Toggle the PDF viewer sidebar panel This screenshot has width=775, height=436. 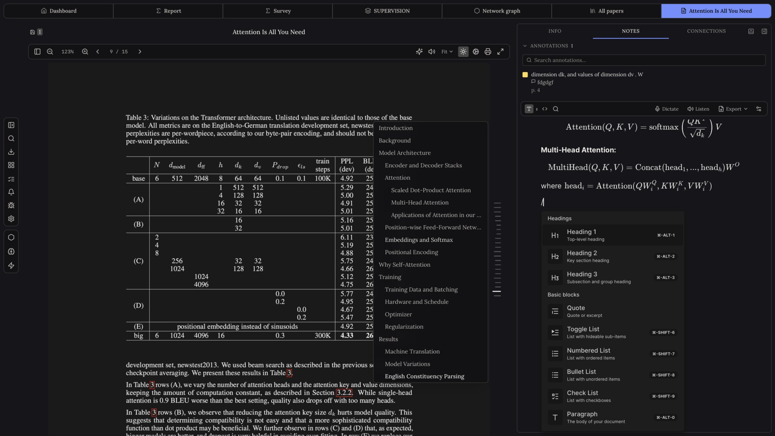click(38, 52)
